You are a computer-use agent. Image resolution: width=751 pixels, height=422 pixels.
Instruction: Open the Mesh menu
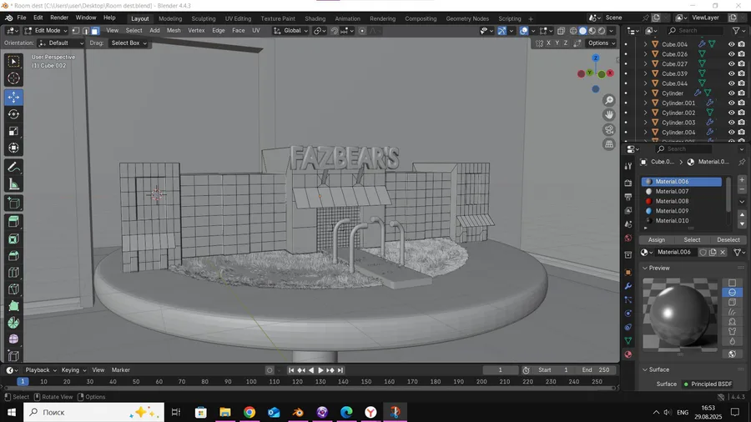174,31
